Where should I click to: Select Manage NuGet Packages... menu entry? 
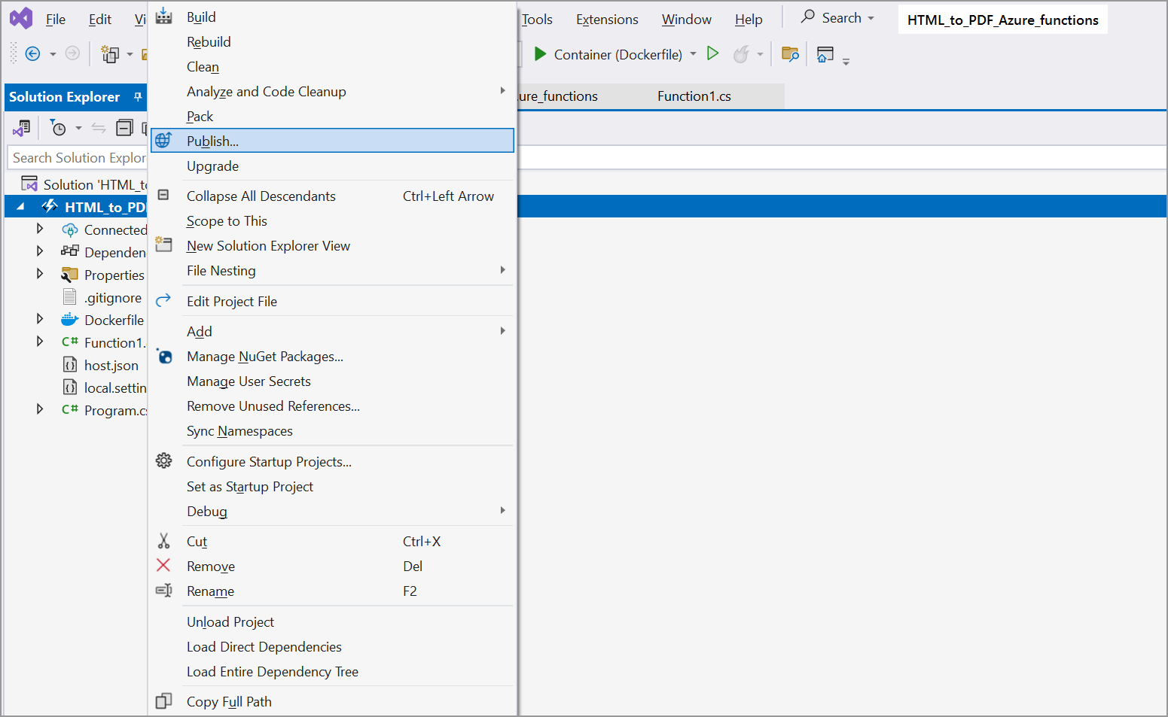click(x=264, y=357)
